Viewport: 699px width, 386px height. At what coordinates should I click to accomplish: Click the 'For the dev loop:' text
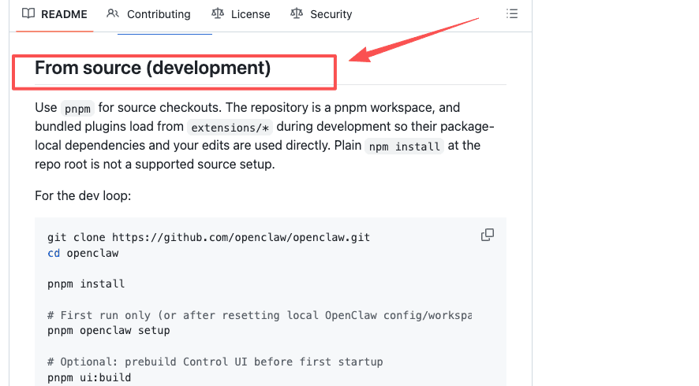(x=83, y=196)
